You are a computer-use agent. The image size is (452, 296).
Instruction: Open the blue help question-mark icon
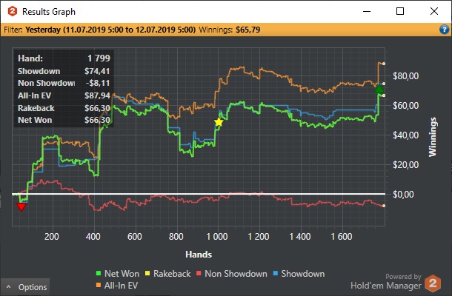click(x=444, y=30)
